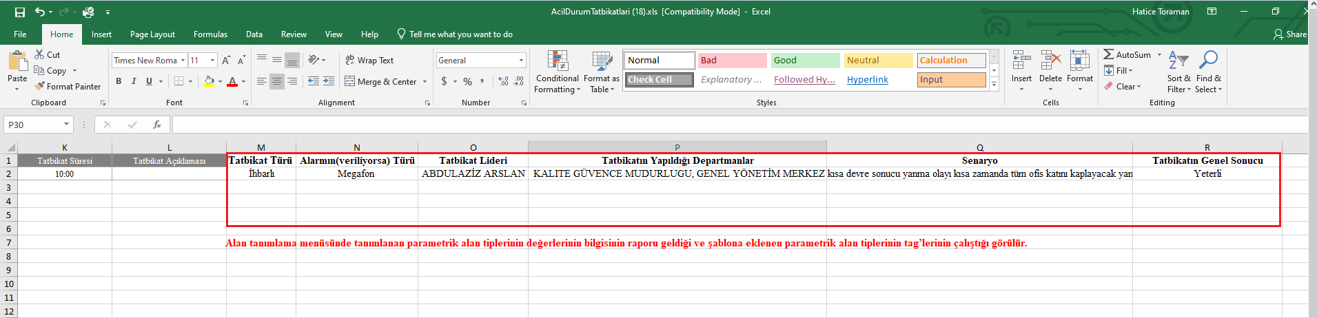Screen dimensions: 1317x318
Task: Toggle Wrap Text on selected cell
Action: 369,61
